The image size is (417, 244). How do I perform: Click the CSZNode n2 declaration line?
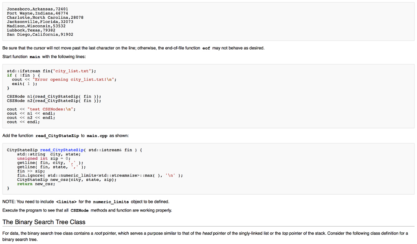(x=54, y=101)
